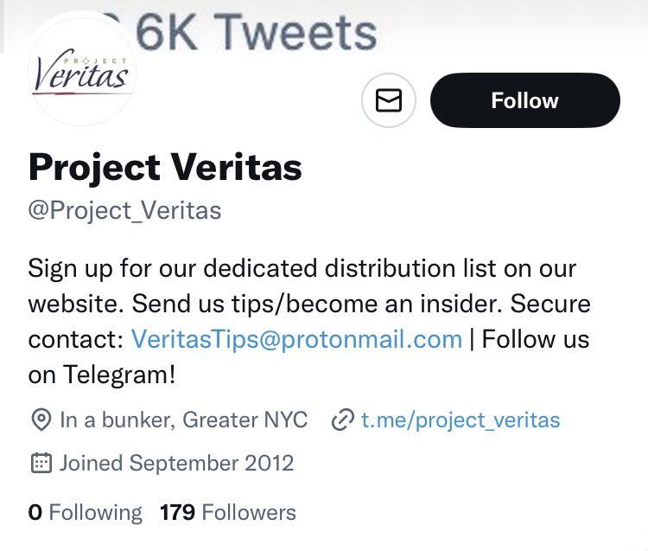The image size is (648, 551).
Task: Click the bio text about distribution list
Action: click(x=302, y=268)
